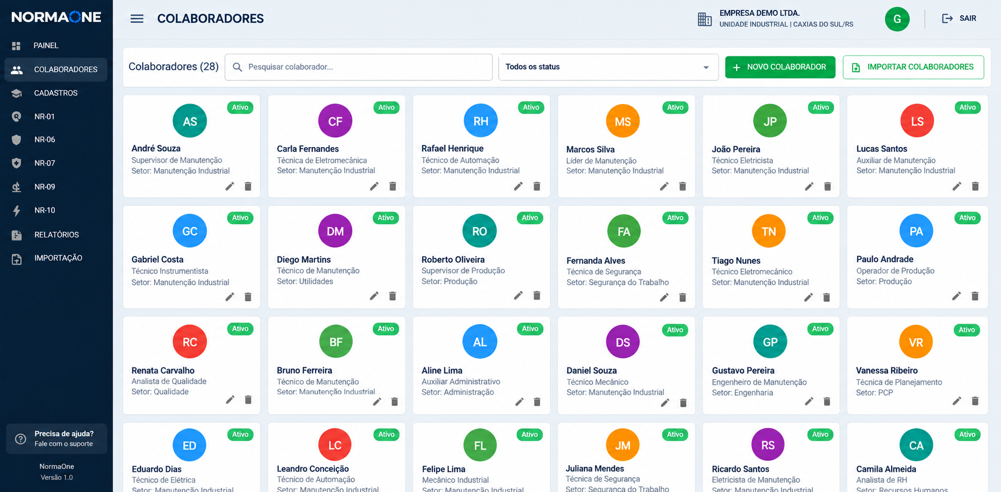Open the NR-01 section
This screenshot has width=1001, height=492.
pyautogui.click(x=56, y=116)
